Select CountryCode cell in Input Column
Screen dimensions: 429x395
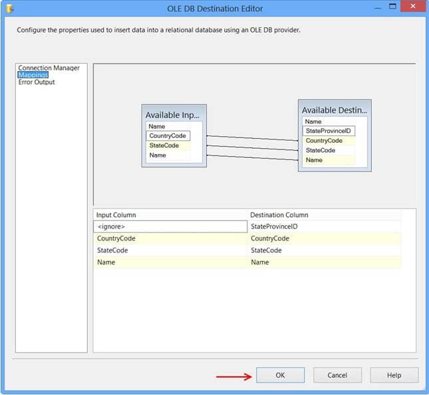click(170, 238)
